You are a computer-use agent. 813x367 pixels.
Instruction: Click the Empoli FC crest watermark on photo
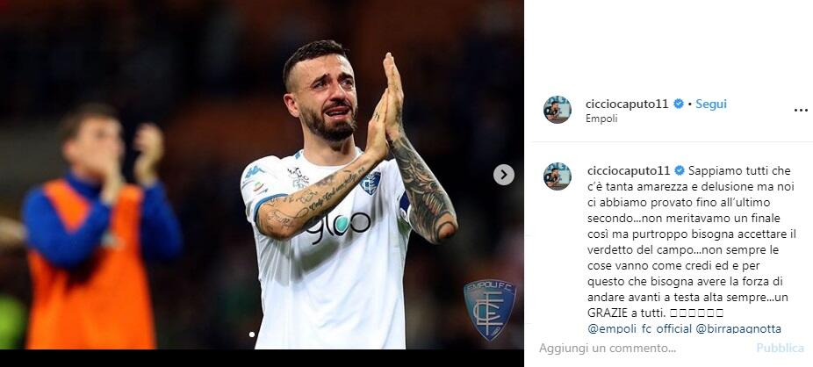coord(489,309)
